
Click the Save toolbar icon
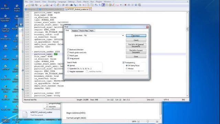pos(33,5)
